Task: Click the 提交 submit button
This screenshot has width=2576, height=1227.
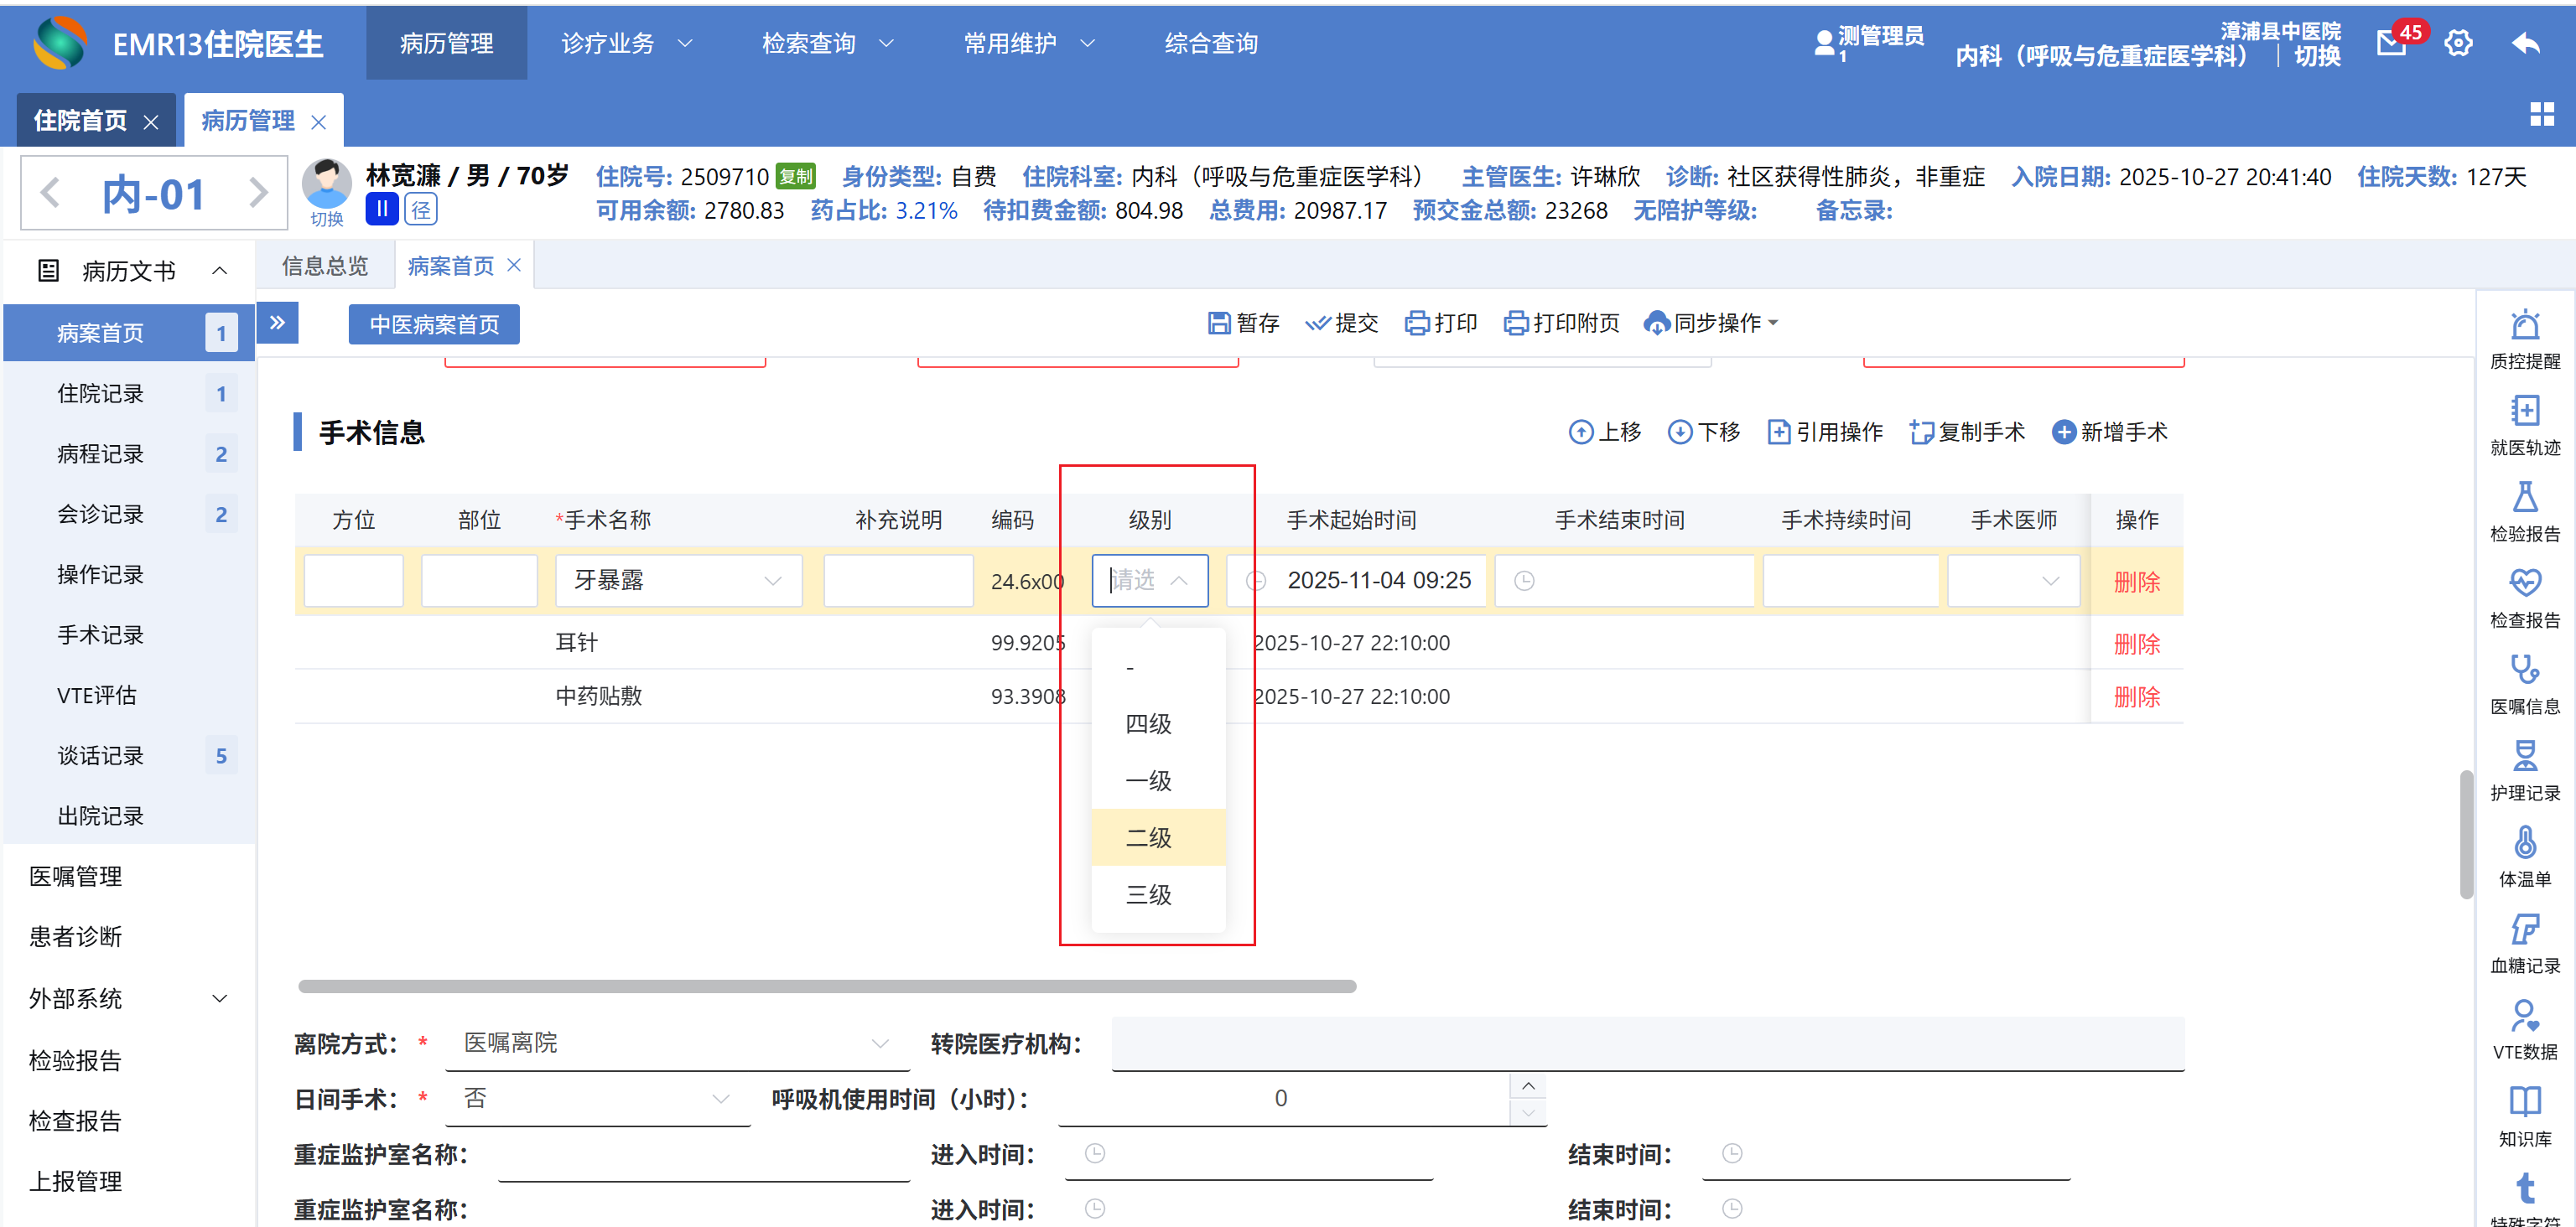Action: click(x=1342, y=323)
